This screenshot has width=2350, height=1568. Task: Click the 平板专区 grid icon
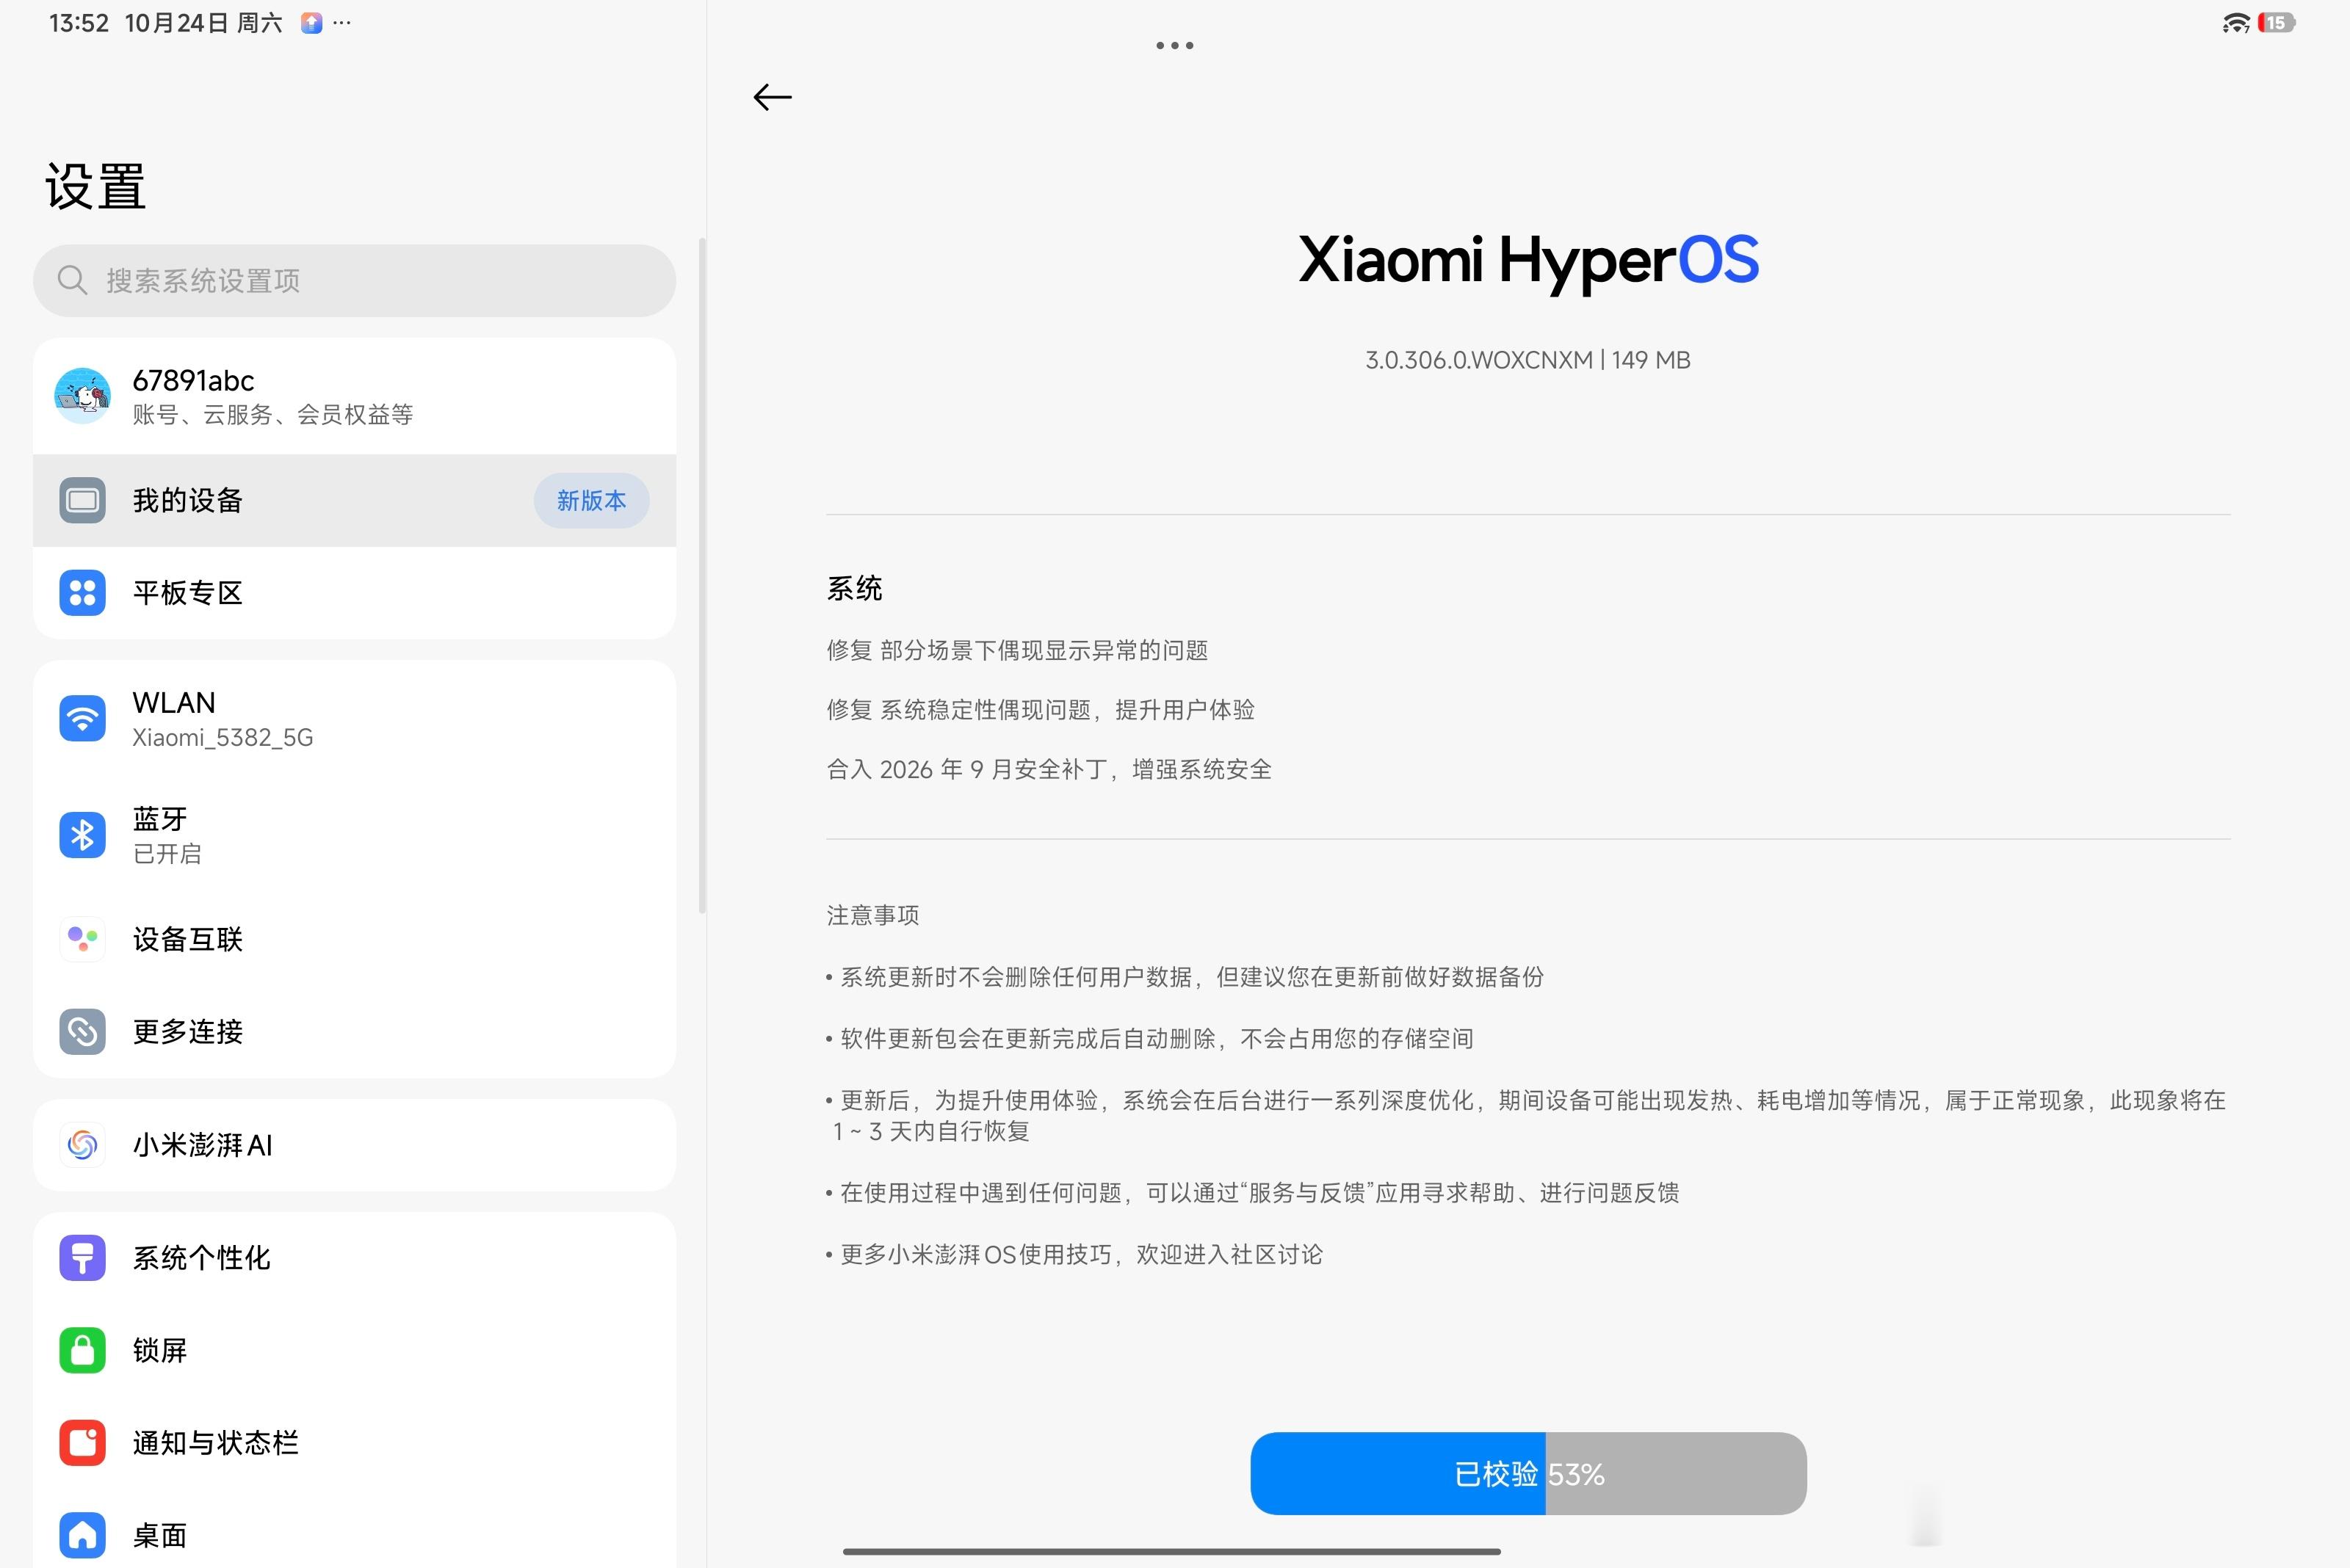83,593
